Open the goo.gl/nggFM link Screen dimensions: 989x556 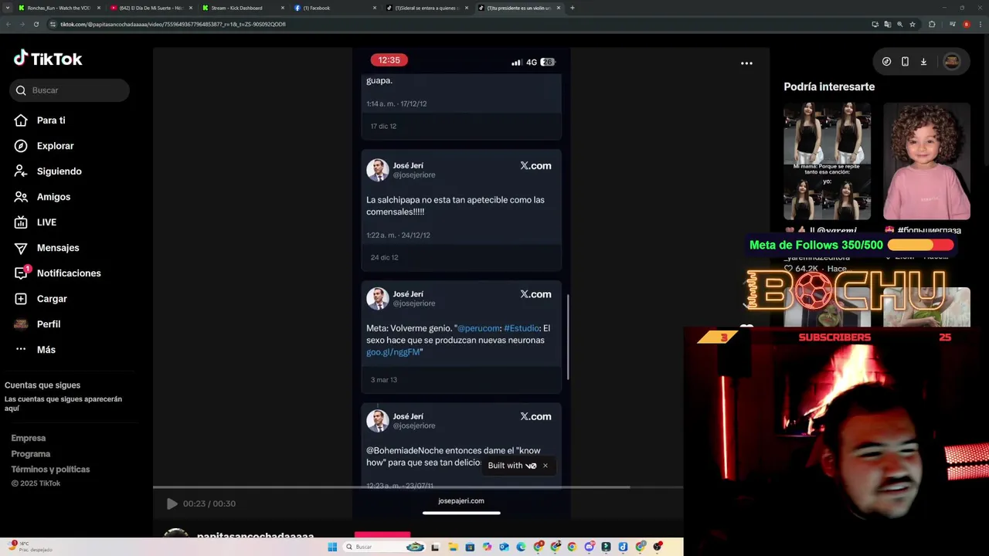click(393, 352)
